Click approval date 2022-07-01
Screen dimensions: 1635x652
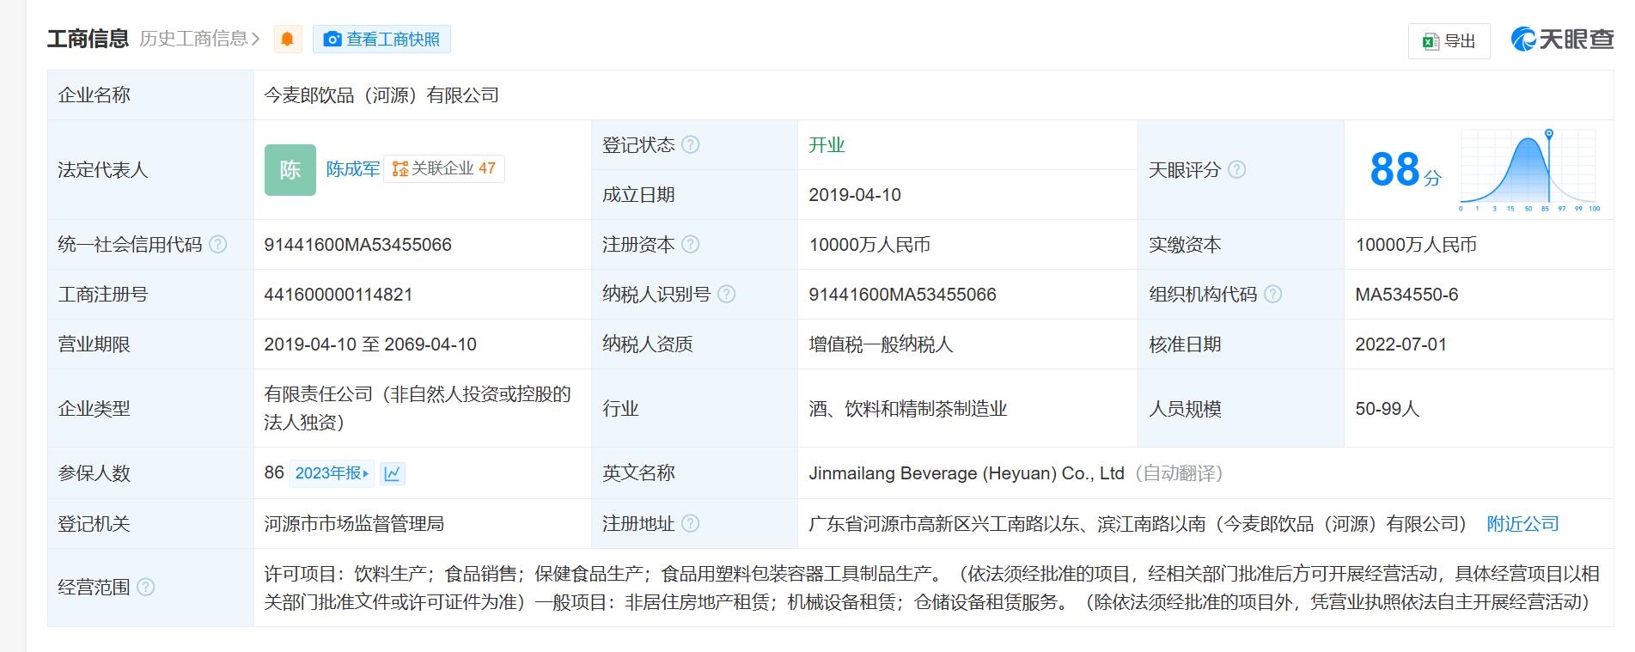coord(1400,344)
